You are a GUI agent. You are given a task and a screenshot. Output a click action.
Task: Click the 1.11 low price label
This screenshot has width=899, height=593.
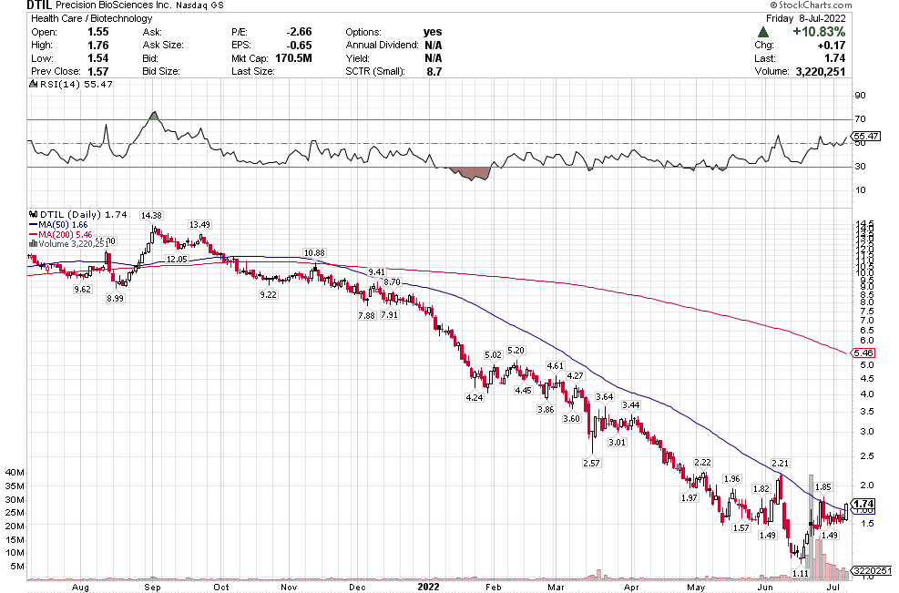(801, 573)
